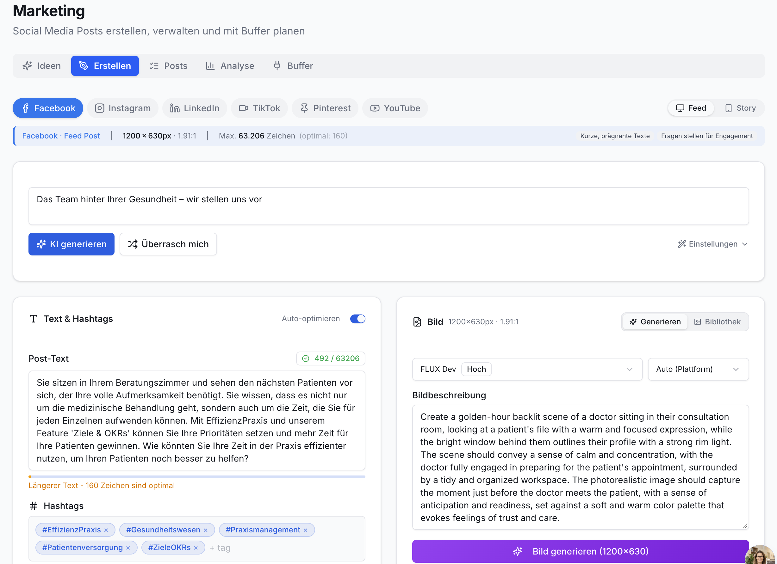Open the Auto (Plattform) dropdown
Viewport: 777px width, 564px height.
tap(698, 370)
